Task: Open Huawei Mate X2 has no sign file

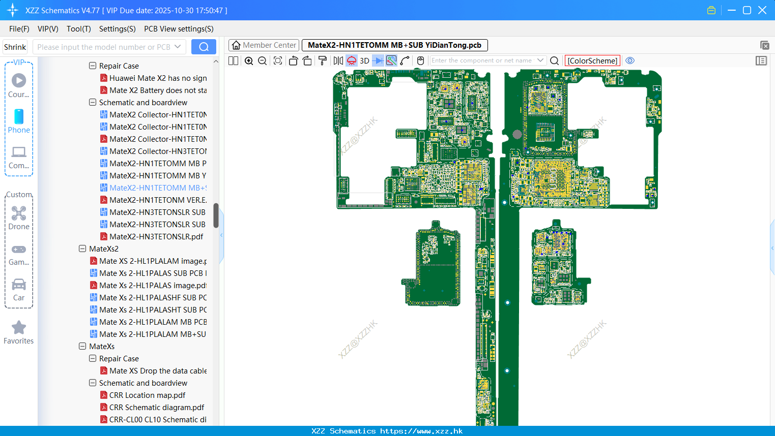Action: pyautogui.click(x=153, y=78)
